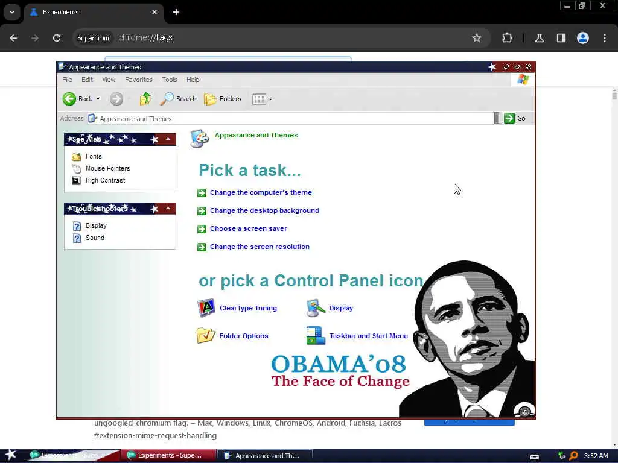This screenshot has height=463, width=618.
Task: Open a new browser tab
Action: tap(176, 12)
